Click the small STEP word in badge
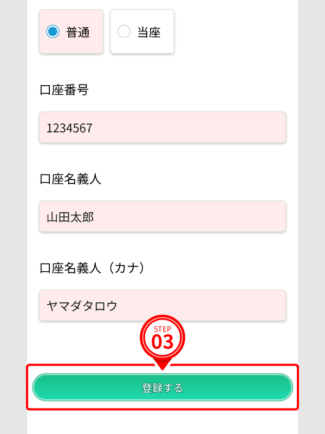Viewport: 325px width, 434px height. (x=162, y=329)
